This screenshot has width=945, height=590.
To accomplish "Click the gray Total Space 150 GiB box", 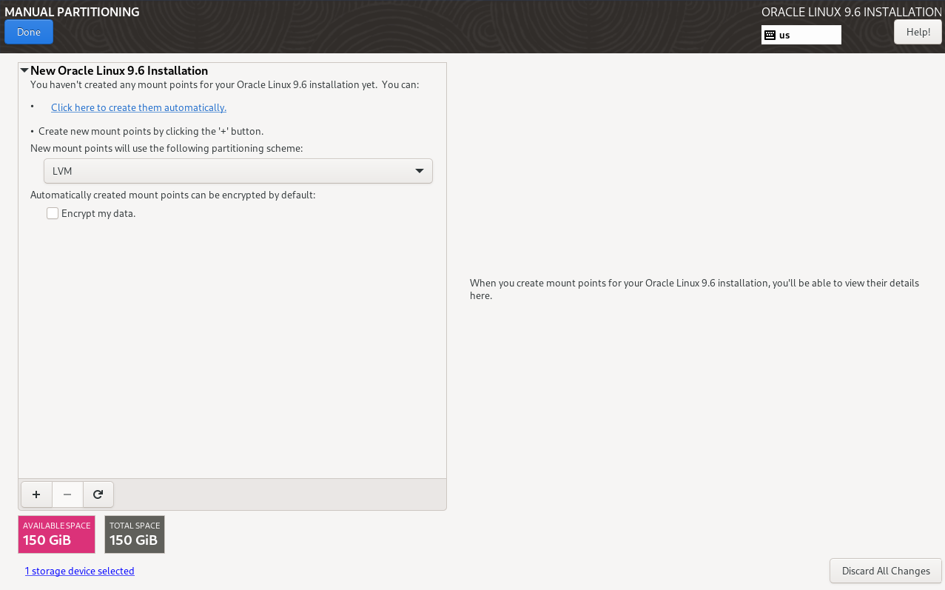I will (134, 534).
